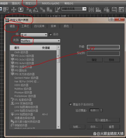126x138 pixels.
Task: Click the action list scroll-down arrow
Action: [58, 127]
